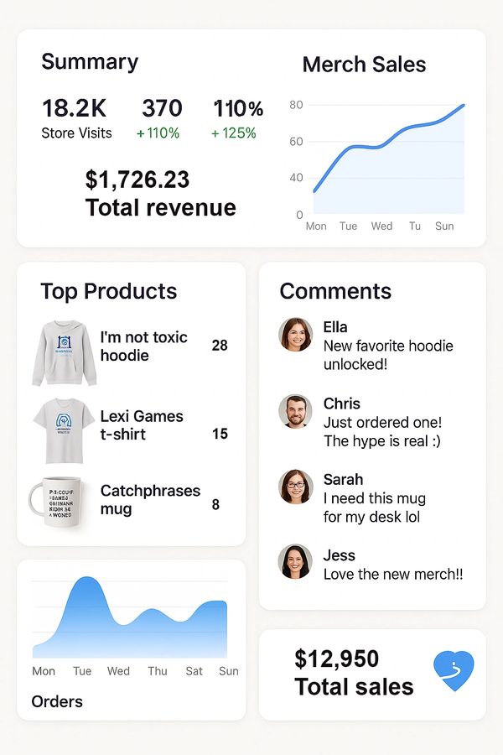503x755 pixels.
Task: Click the $12,950 Total sales figure
Action: tap(353, 673)
